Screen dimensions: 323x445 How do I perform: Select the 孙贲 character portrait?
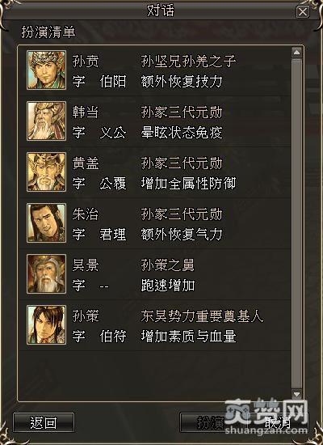click(x=47, y=70)
